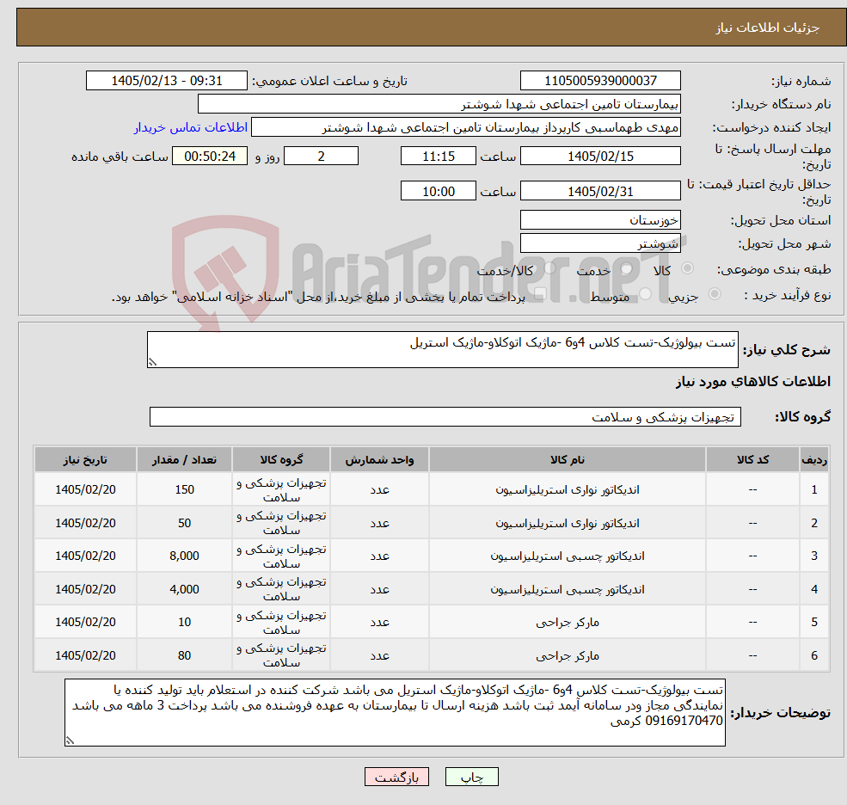Select the متوسط purchase type radio

pos(645,294)
